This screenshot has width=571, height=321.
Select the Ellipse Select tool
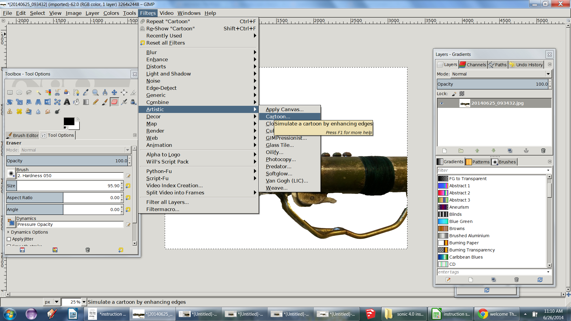click(x=19, y=92)
